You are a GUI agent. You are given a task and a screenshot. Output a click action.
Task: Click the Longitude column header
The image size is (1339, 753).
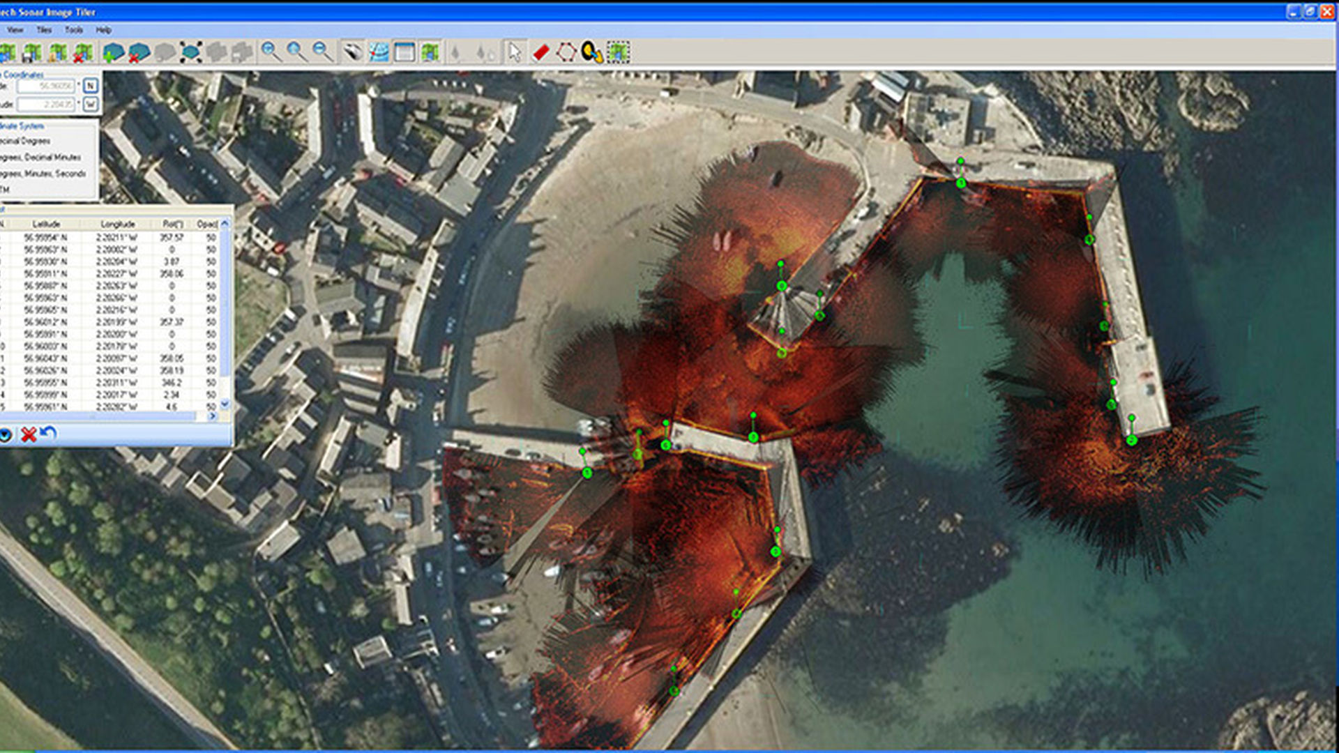117,224
